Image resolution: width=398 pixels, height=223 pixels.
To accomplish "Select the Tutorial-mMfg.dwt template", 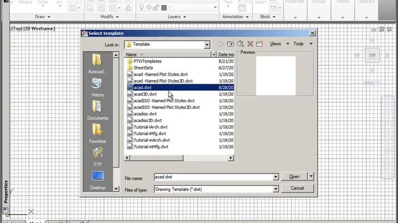I will click(x=150, y=147).
